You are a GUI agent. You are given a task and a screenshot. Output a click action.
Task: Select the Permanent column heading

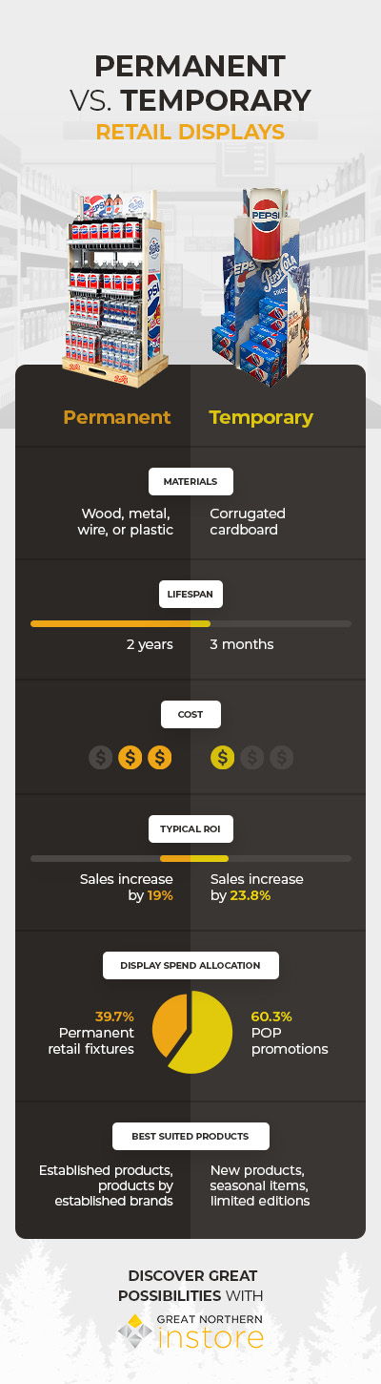point(117,417)
